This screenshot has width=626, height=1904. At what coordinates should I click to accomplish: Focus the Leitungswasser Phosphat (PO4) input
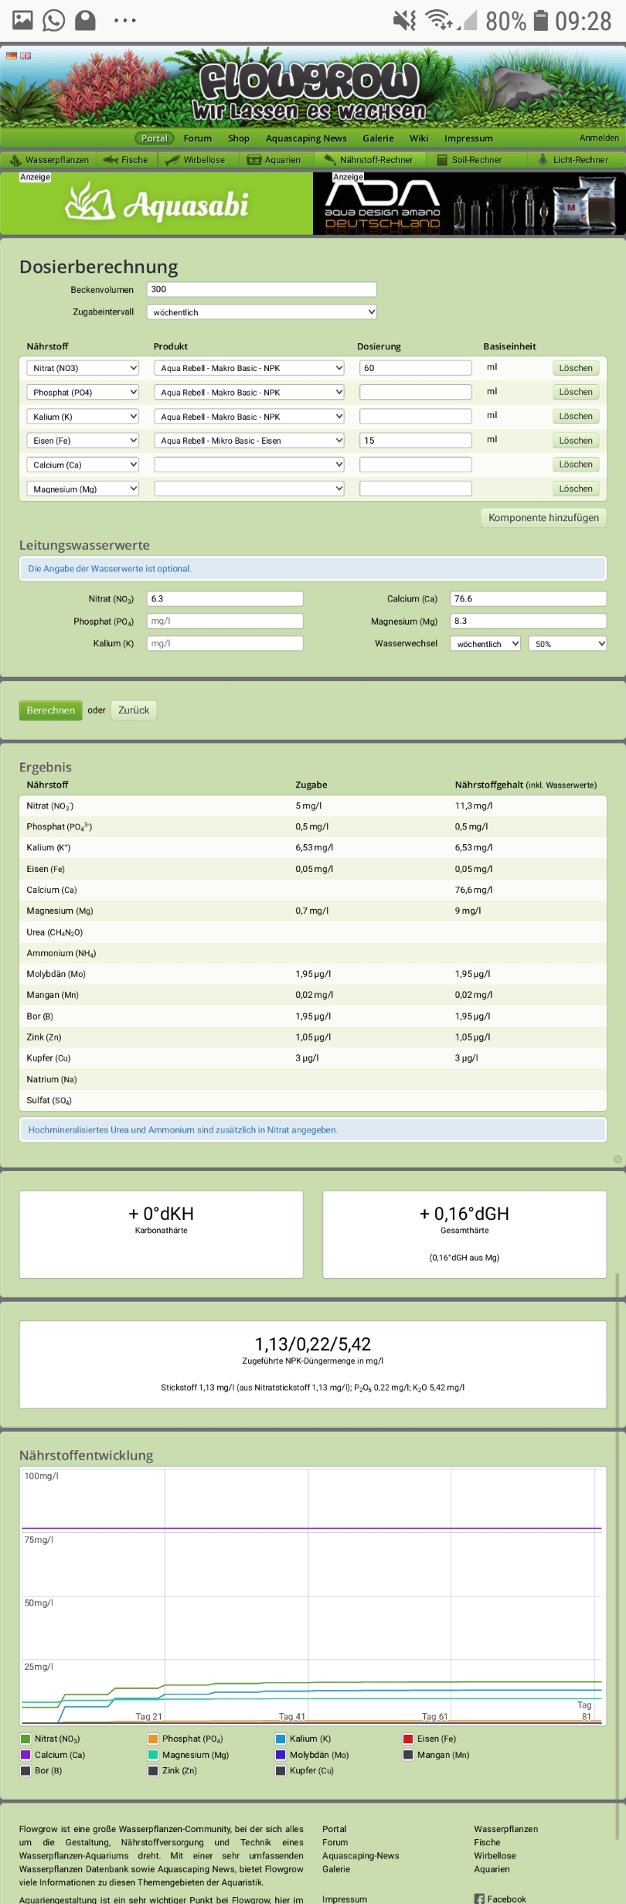pos(225,621)
